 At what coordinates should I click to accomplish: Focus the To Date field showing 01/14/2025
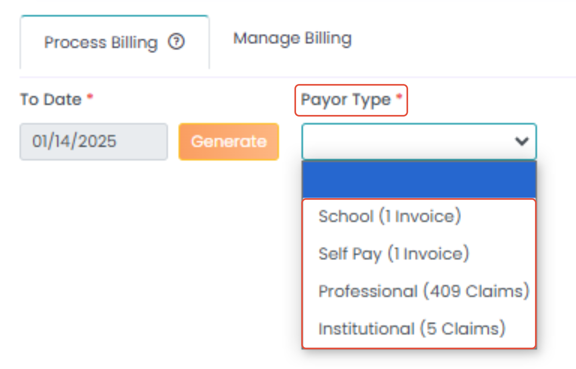coord(94,141)
